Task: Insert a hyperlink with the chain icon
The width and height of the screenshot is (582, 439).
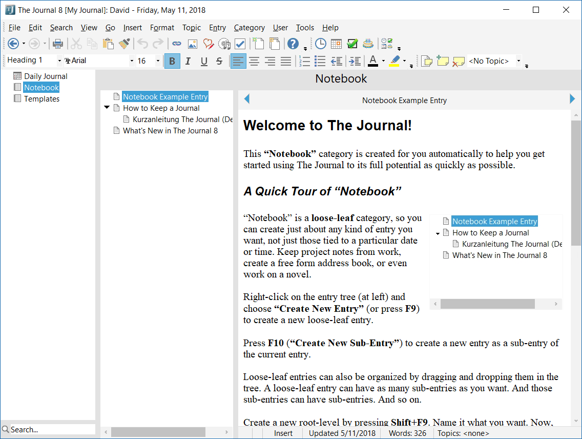Action: (x=177, y=44)
